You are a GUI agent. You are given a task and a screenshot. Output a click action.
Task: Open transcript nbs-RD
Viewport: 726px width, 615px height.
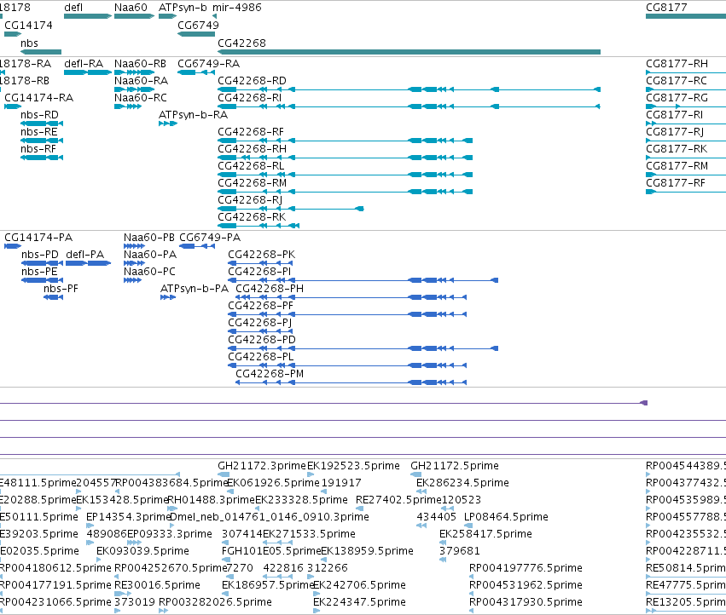point(39,115)
